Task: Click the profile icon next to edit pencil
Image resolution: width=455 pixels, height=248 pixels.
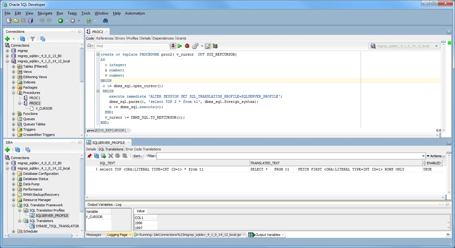Action: pyautogui.click(x=215, y=46)
